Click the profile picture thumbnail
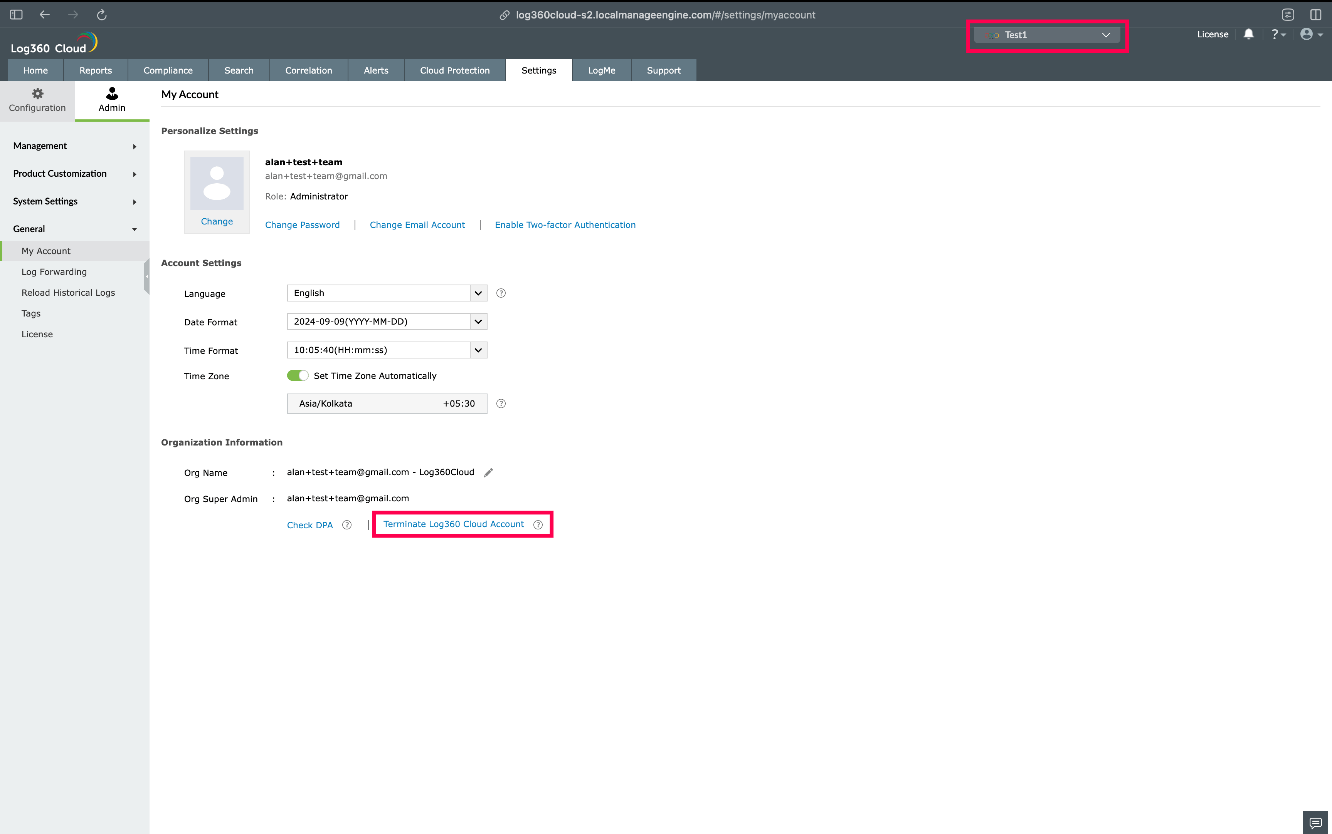This screenshot has width=1332, height=834. [216, 183]
